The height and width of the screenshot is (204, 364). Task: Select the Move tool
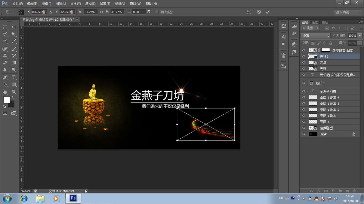point(14,27)
